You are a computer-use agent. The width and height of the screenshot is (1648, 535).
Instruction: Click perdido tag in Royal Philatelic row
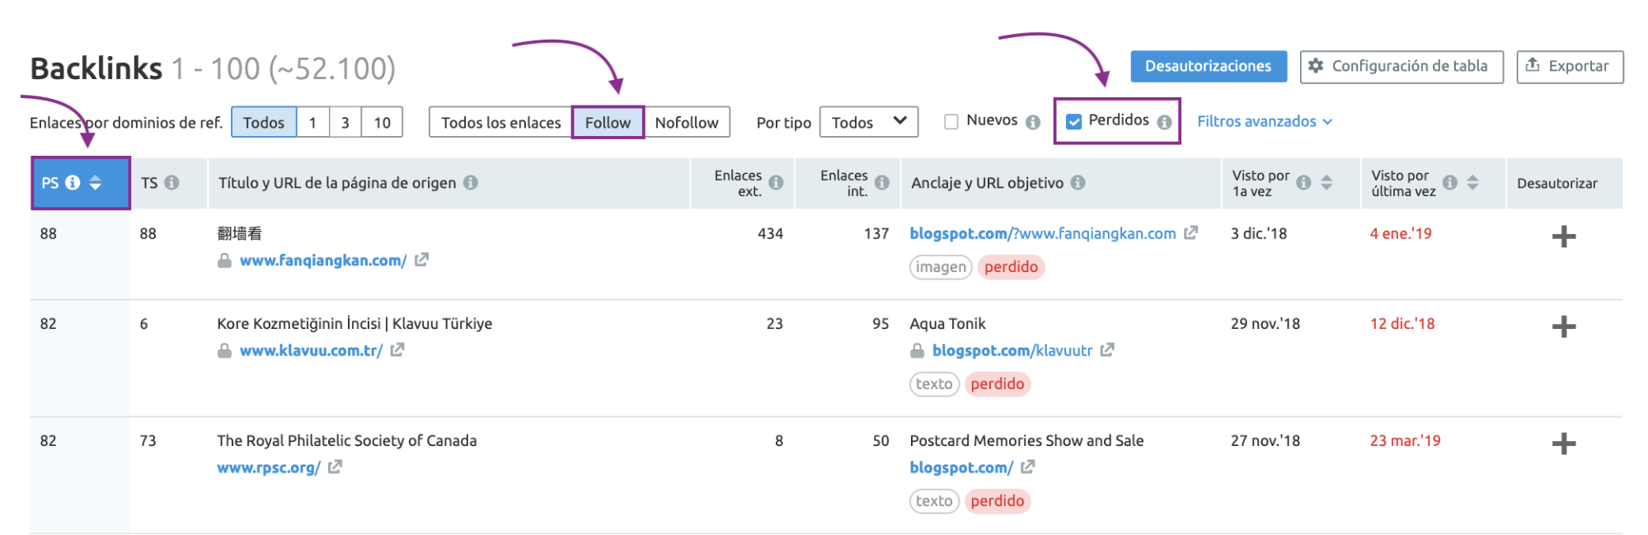tap(998, 500)
